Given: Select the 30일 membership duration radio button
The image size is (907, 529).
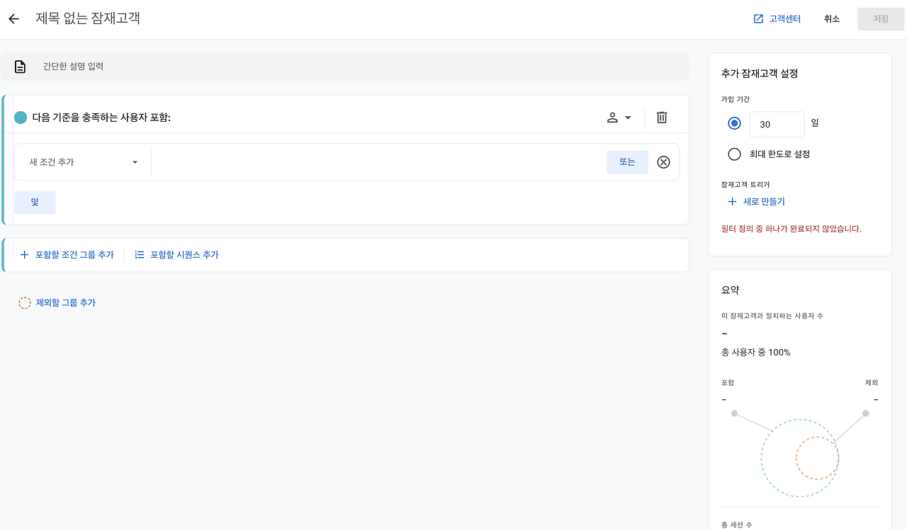Looking at the screenshot, I should click(x=734, y=124).
